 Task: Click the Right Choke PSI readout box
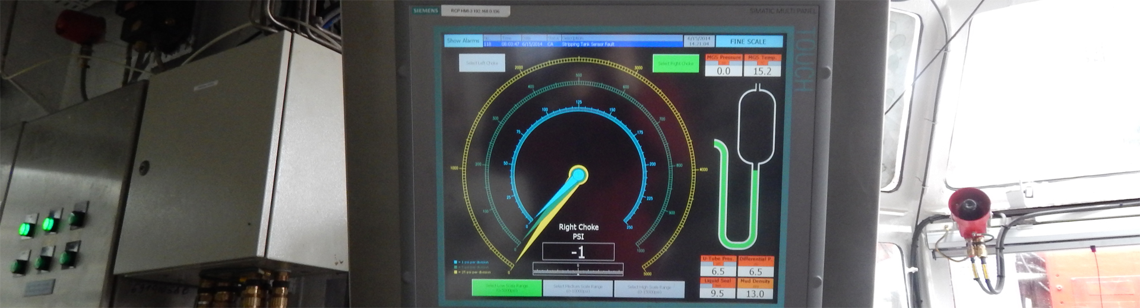pos(578,252)
